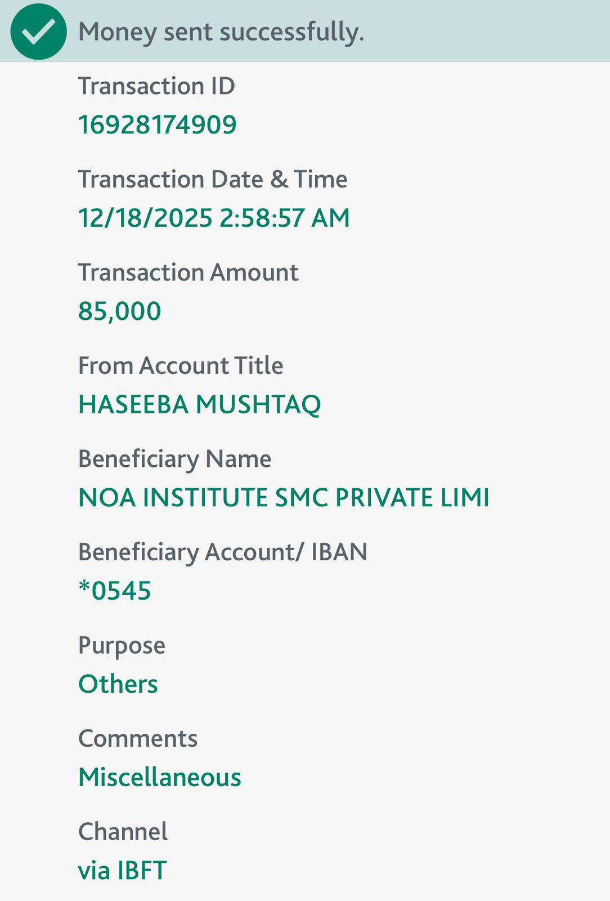Screen dimensions: 610x901
Task: Click the From Account Title label
Action: tap(181, 365)
